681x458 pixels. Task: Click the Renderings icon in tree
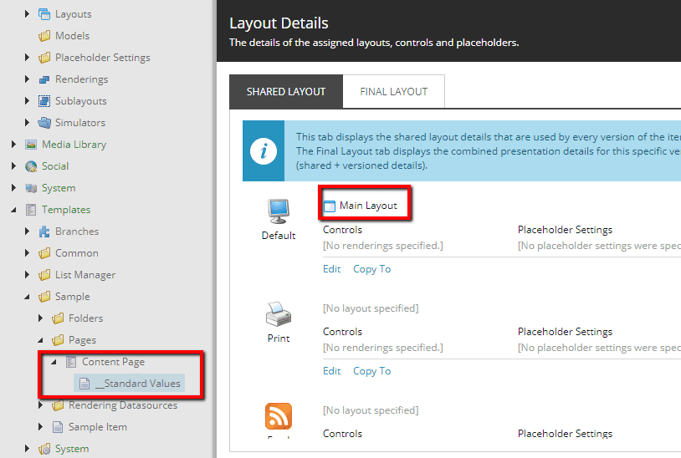(x=44, y=79)
